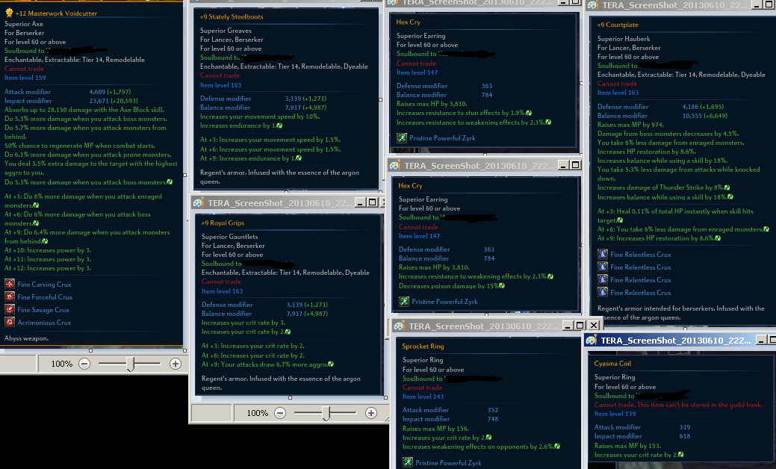The image size is (776, 469).
Task: Click the Fine Carving Crux icon
Action: (10, 284)
